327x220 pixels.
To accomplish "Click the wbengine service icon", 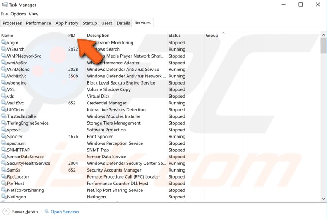I will [4, 82].
